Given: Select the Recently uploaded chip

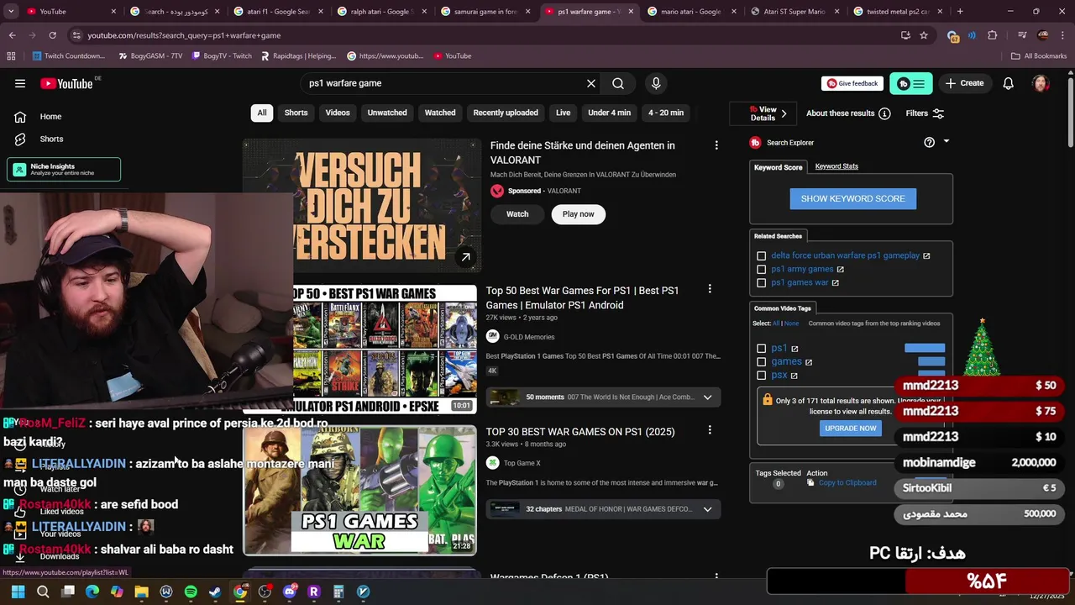Looking at the screenshot, I should pyautogui.click(x=506, y=113).
